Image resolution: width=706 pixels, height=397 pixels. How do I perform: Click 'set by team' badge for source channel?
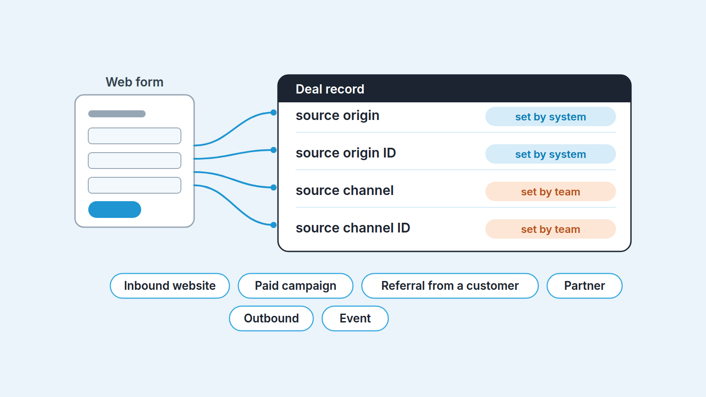[x=551, y=191]
